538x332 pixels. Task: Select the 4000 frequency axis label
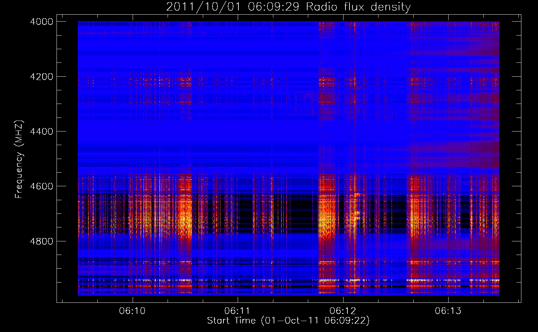coord(42,22)
